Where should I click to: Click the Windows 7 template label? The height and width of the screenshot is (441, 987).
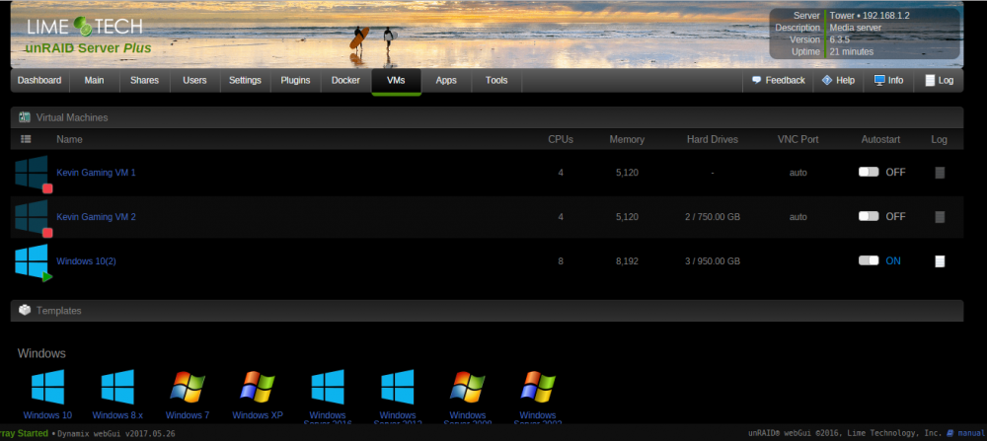tap(188, 415)
